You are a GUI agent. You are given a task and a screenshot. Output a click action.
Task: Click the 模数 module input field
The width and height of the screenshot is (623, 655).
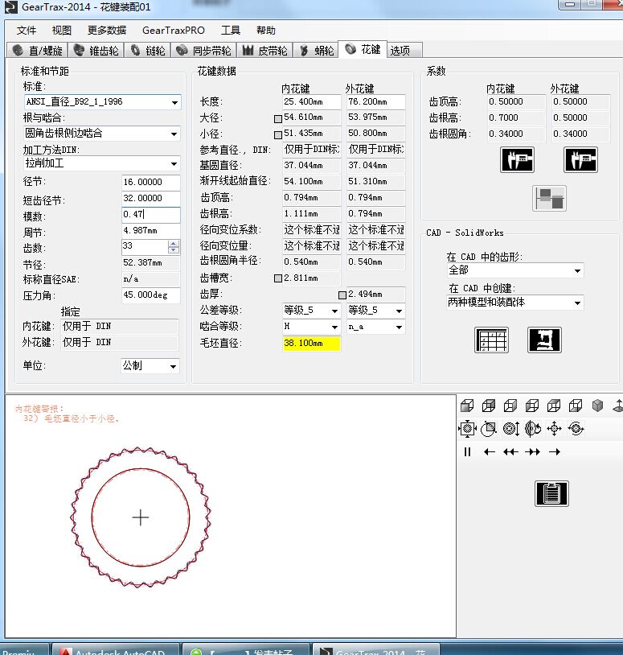151,215
